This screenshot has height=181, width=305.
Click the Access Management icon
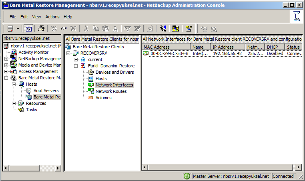14,71
